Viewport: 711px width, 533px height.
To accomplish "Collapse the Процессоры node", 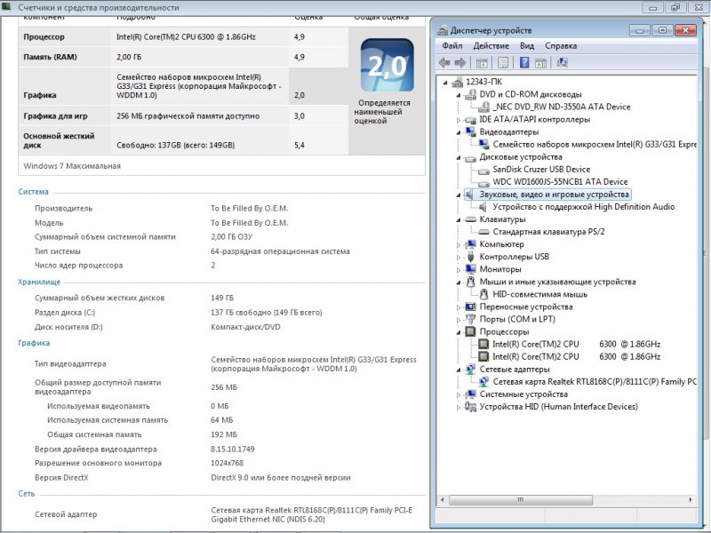I will click(x=459, y=331).
